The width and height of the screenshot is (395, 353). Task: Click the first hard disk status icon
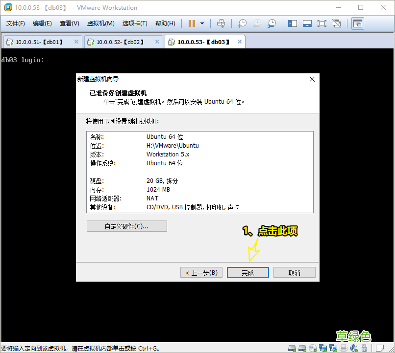pyautogui.click(x=292, y=348)
